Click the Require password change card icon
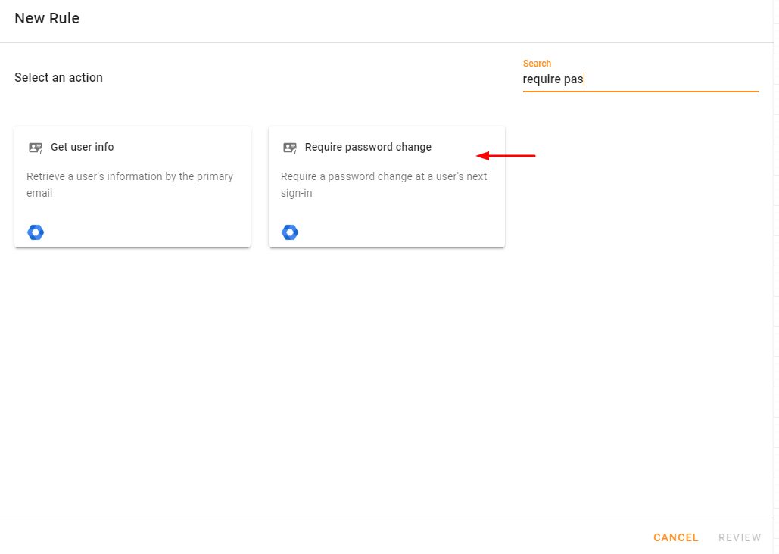The width and height of the screenshot is (779, 554). coord(290,148)
